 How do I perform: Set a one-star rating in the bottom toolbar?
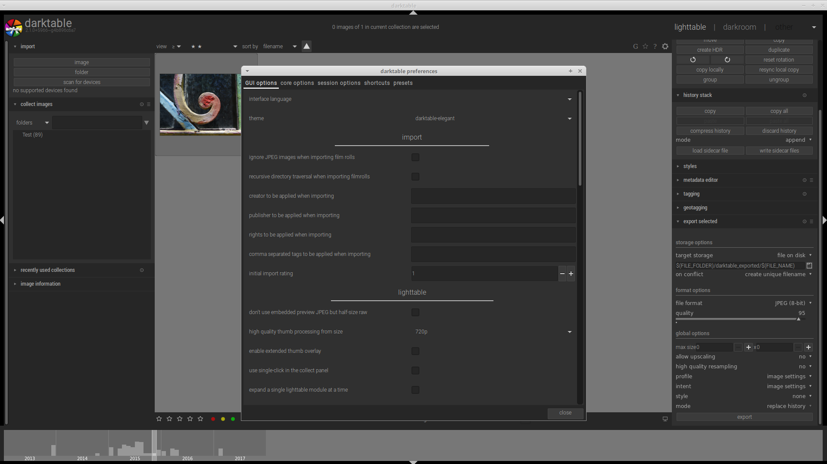pyautogui.click(x=159, y=419)
